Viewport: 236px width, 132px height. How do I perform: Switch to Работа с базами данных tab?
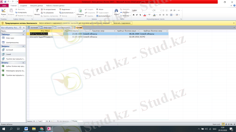click(x=55, y=6)
